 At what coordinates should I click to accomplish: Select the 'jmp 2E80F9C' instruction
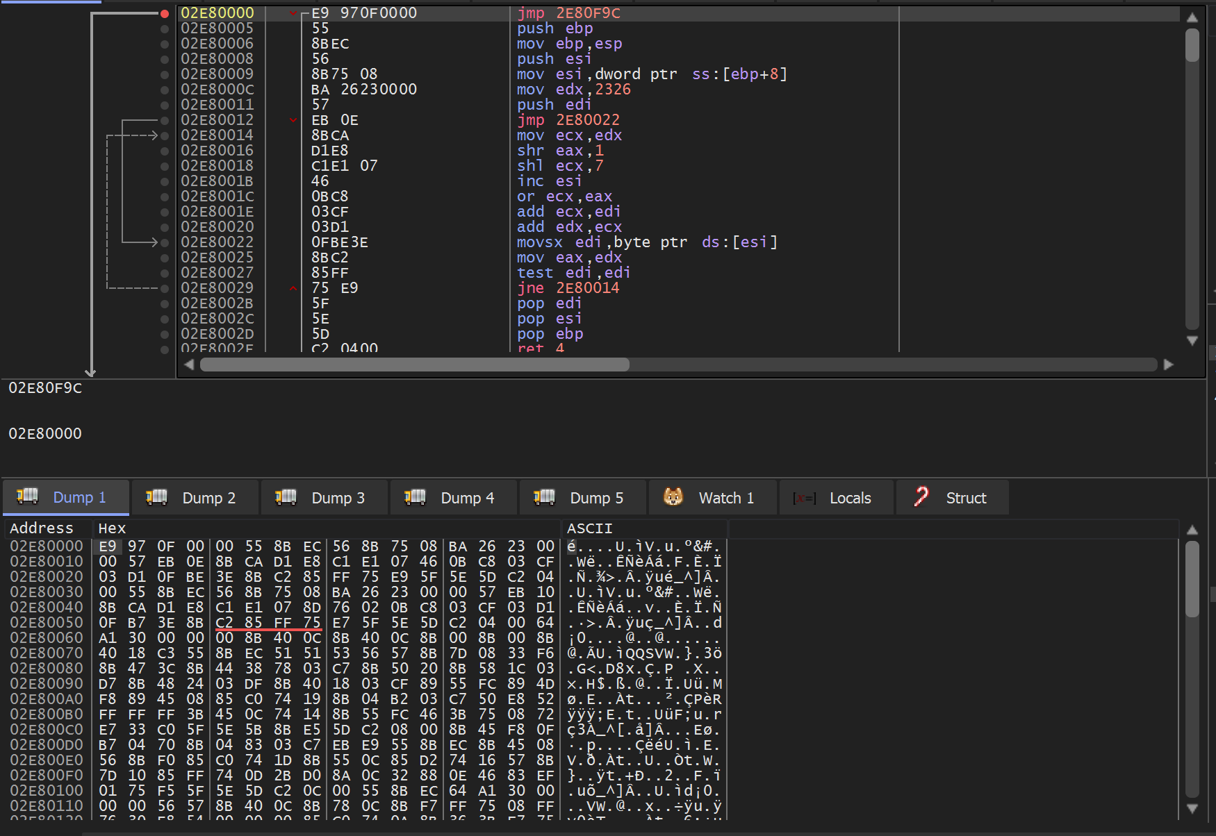568,13
